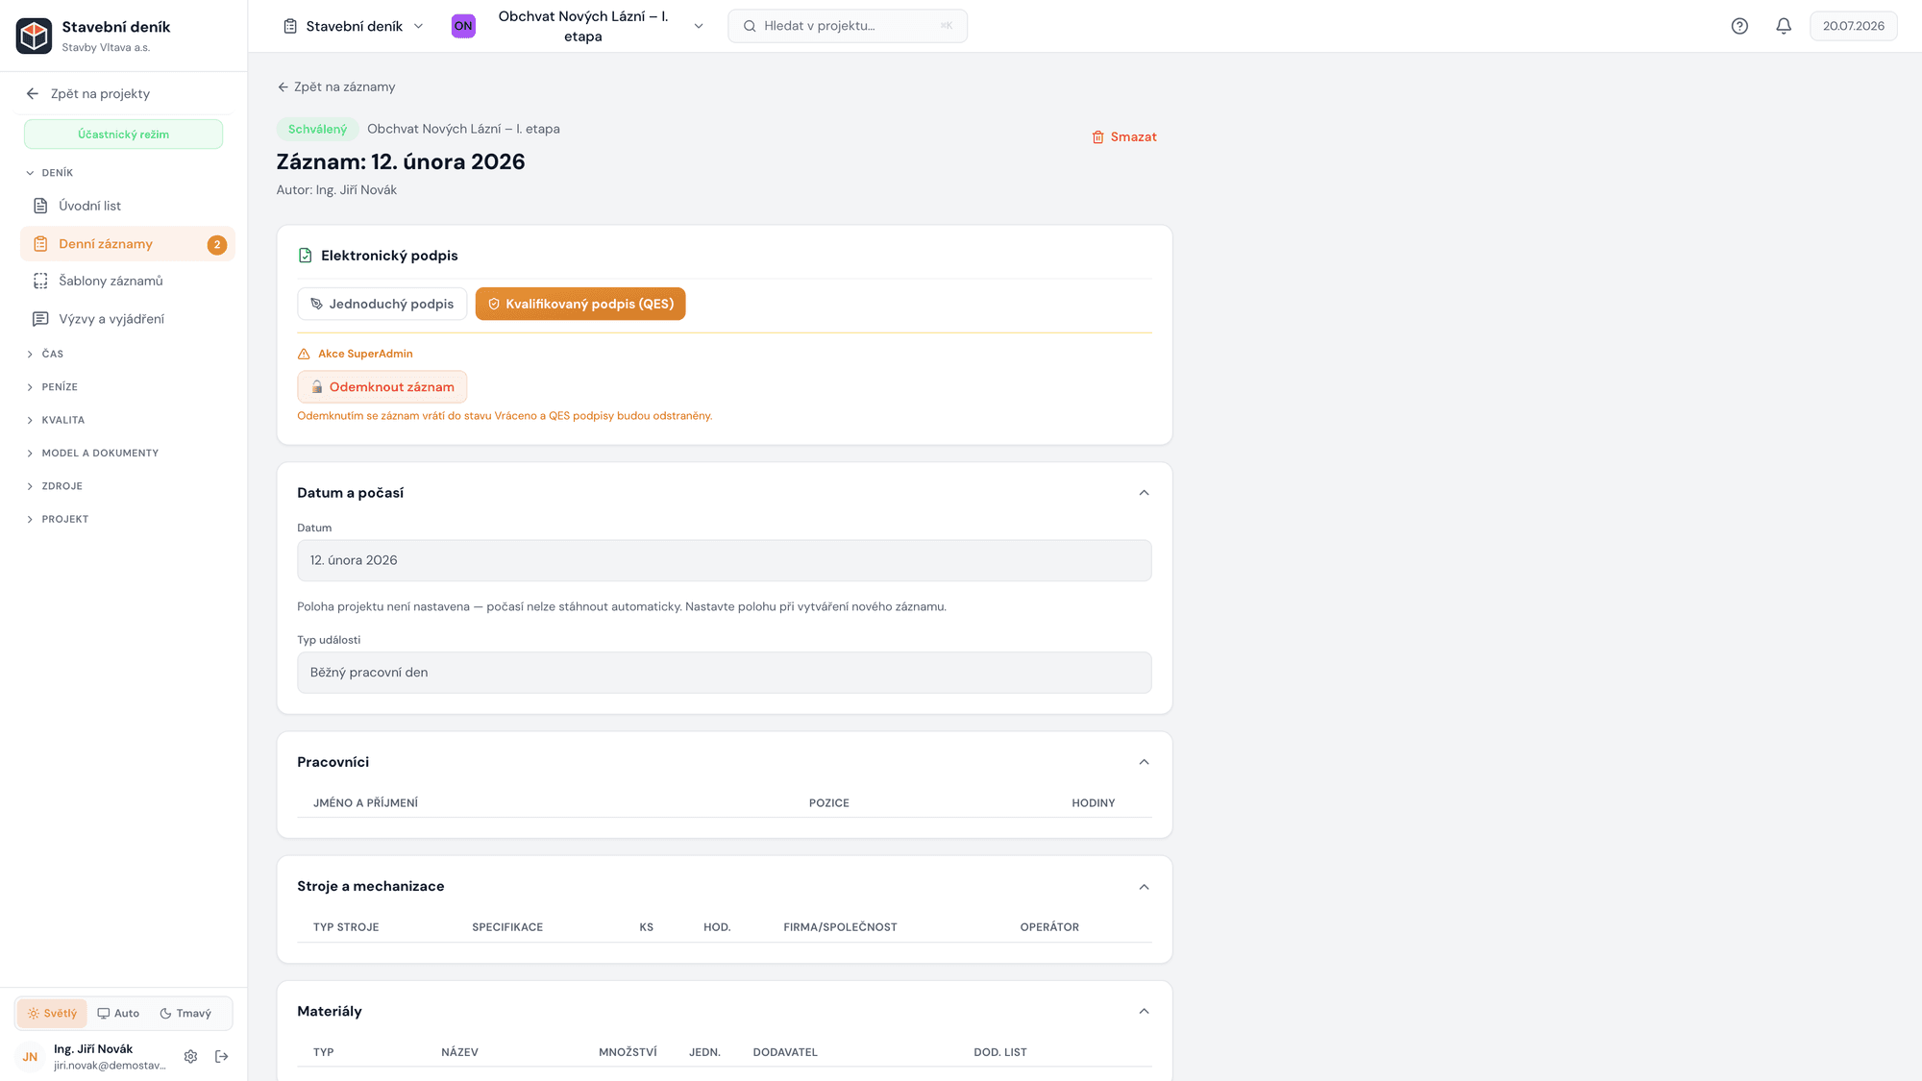This screenshot has width=1922, height=1081.
Task: Open the notifications bell
Action: (1784, 26)
